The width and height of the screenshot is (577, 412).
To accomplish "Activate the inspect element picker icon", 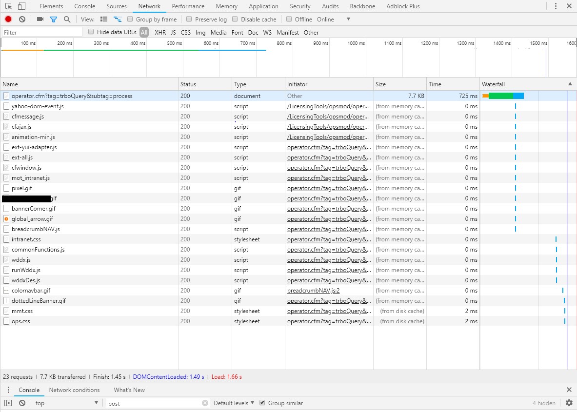I will point(8,6).
